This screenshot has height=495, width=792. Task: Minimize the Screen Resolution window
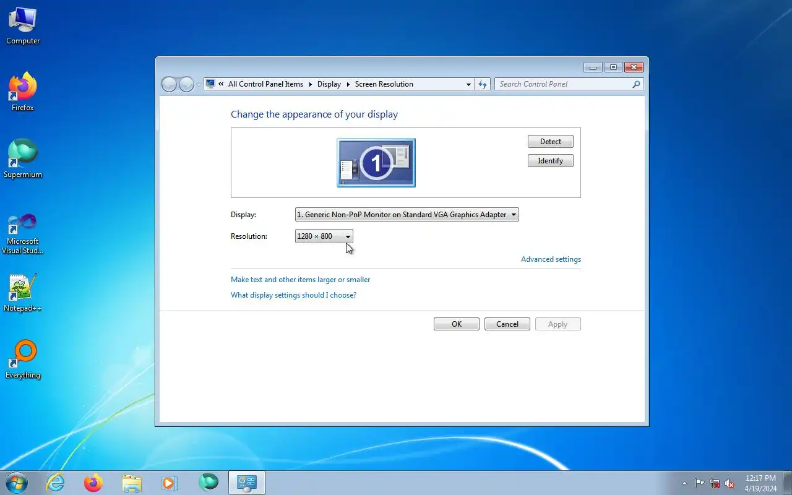593,67
